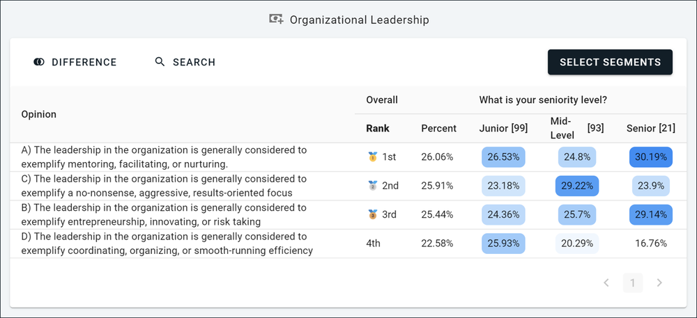Viewport: 697px width, 318px height.
Task: Click the Mid-Level [93] column header
Action: pos(576,128)
